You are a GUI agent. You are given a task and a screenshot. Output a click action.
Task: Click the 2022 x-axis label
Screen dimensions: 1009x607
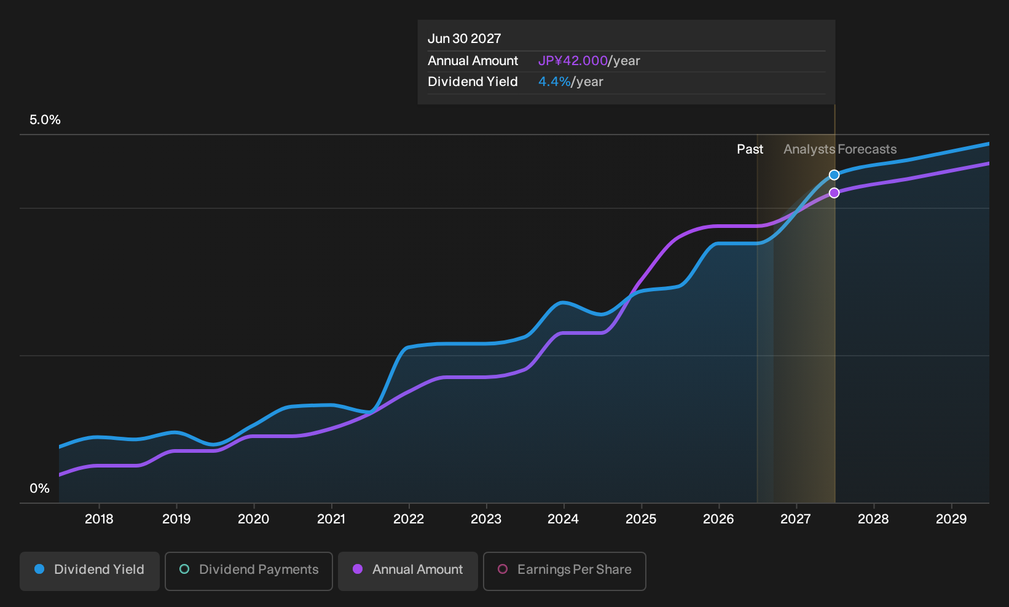coord(409,519)
